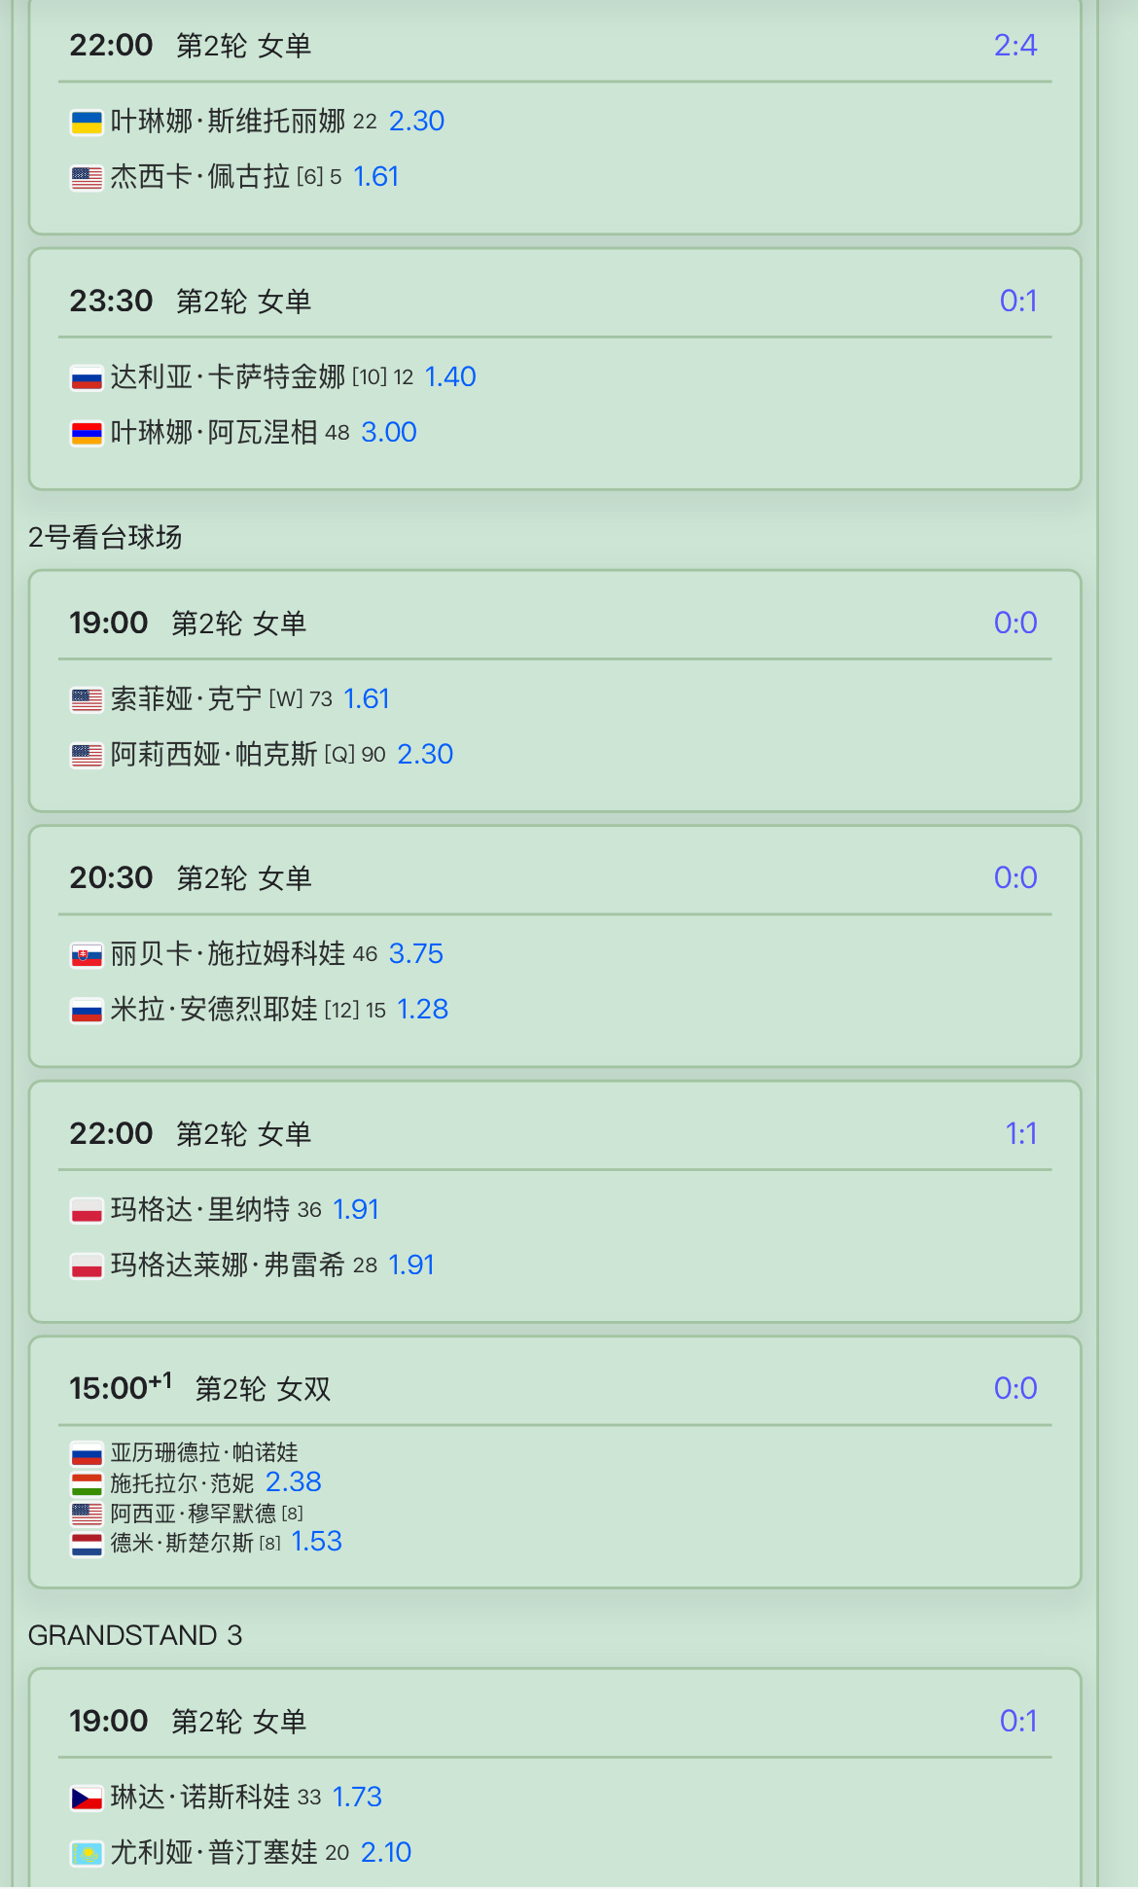Select odds 3.00 for 阿瓦涅相
Viewport: 1138px width, 1889px height.
[389, 432]
